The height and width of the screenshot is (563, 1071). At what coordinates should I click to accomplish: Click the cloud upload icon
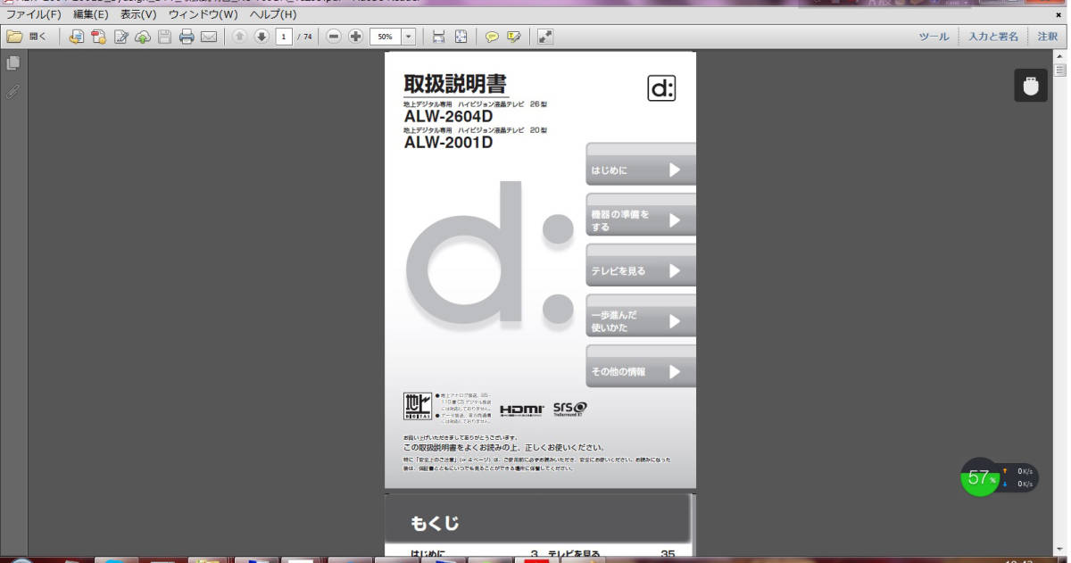(x=143, y=37)
